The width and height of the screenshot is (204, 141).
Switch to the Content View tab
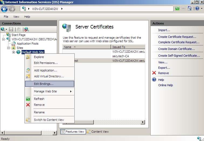click(x=98, y=132)
